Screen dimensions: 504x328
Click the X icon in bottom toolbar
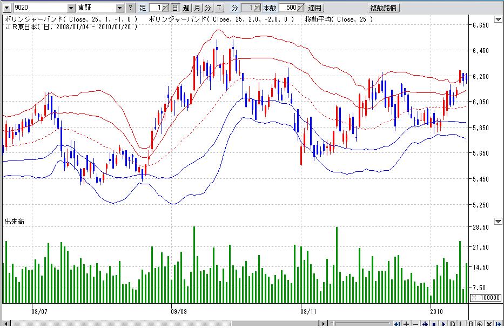pos(489,324)
